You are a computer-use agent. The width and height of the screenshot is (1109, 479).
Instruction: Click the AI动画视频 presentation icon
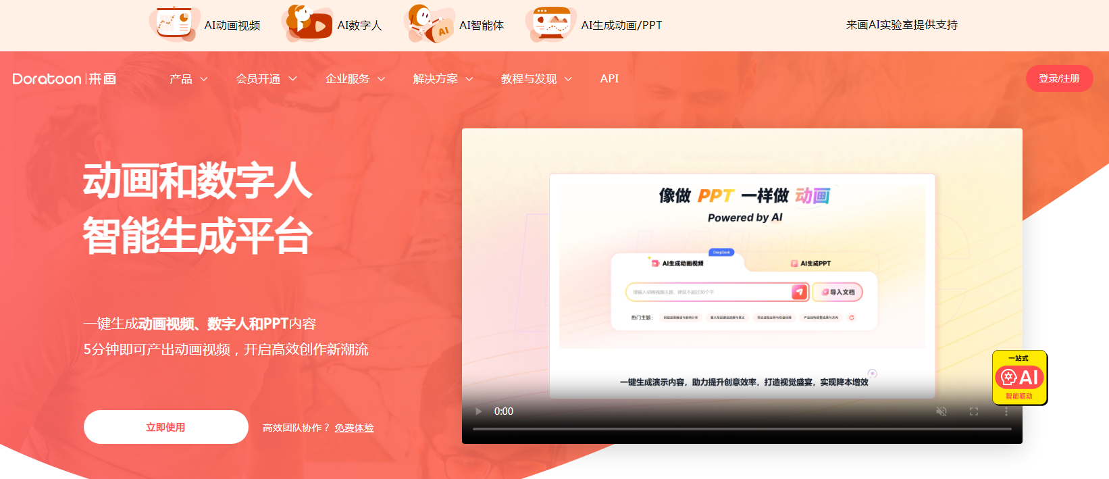[174, 24]
